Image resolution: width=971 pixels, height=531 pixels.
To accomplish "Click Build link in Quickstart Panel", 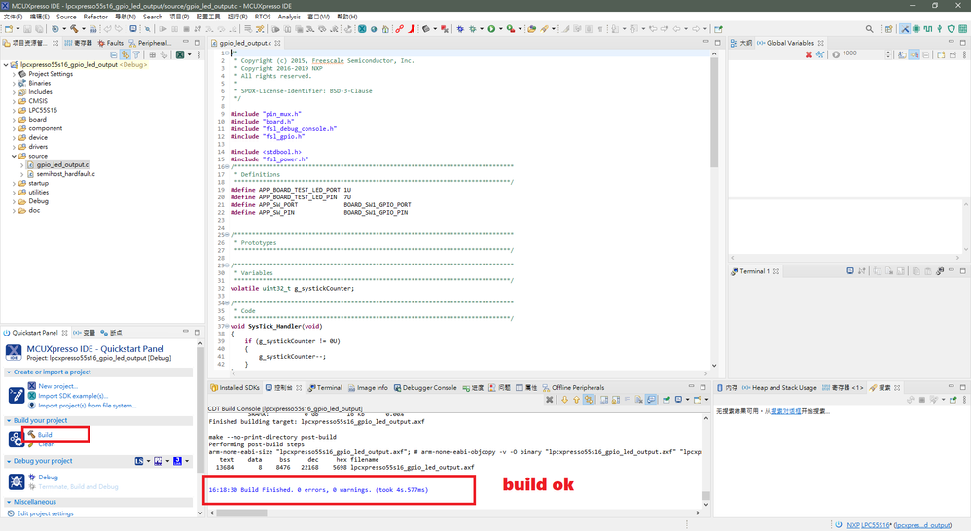I will (45, 435).
